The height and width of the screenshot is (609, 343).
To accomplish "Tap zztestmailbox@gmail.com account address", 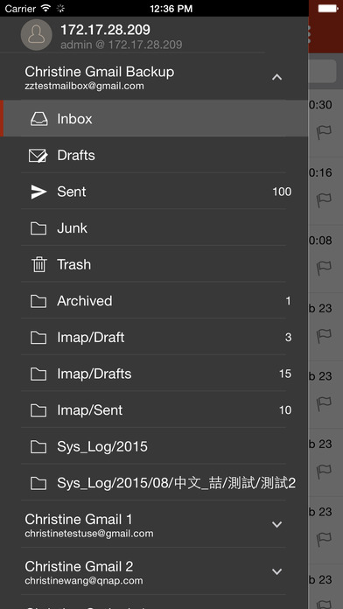I will [84, 86].
